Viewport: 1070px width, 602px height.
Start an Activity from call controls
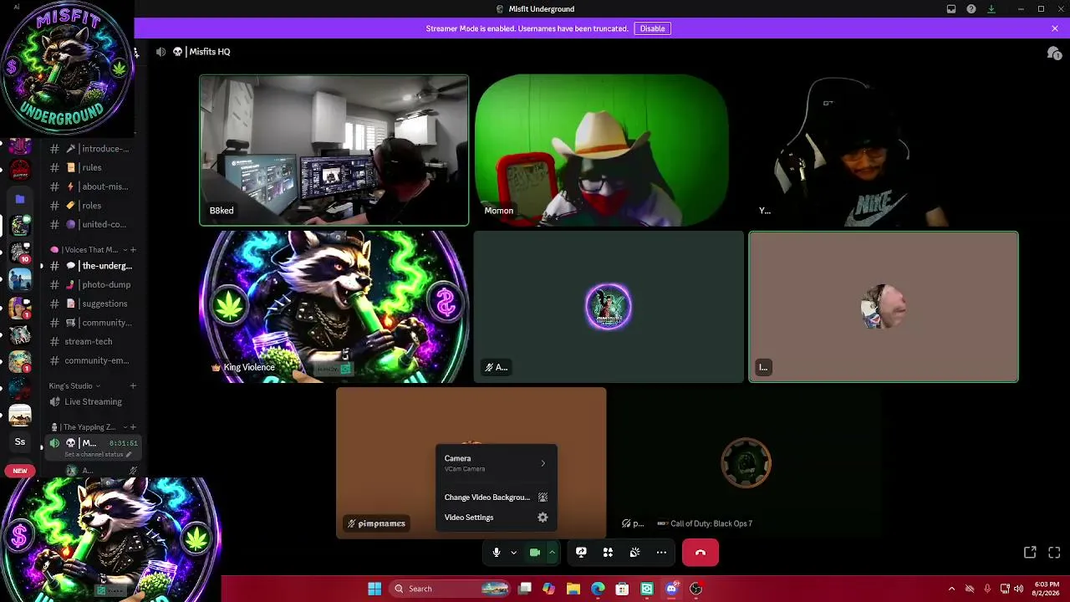click(x=608, y=553)
